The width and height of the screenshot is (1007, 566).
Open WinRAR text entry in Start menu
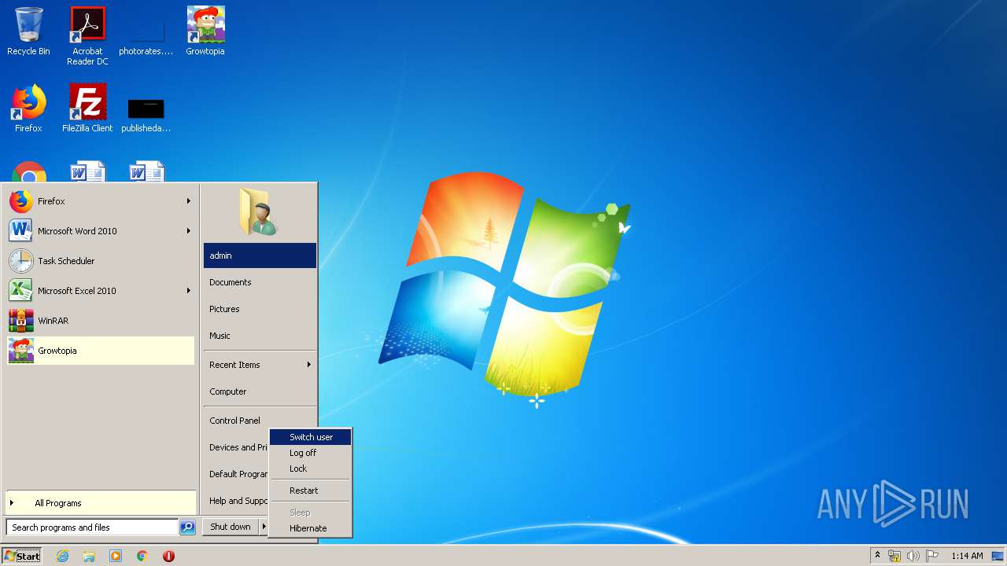[53, 321]
